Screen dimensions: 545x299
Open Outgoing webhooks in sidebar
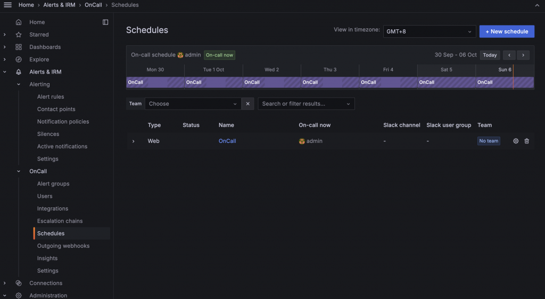click(63, 246)
